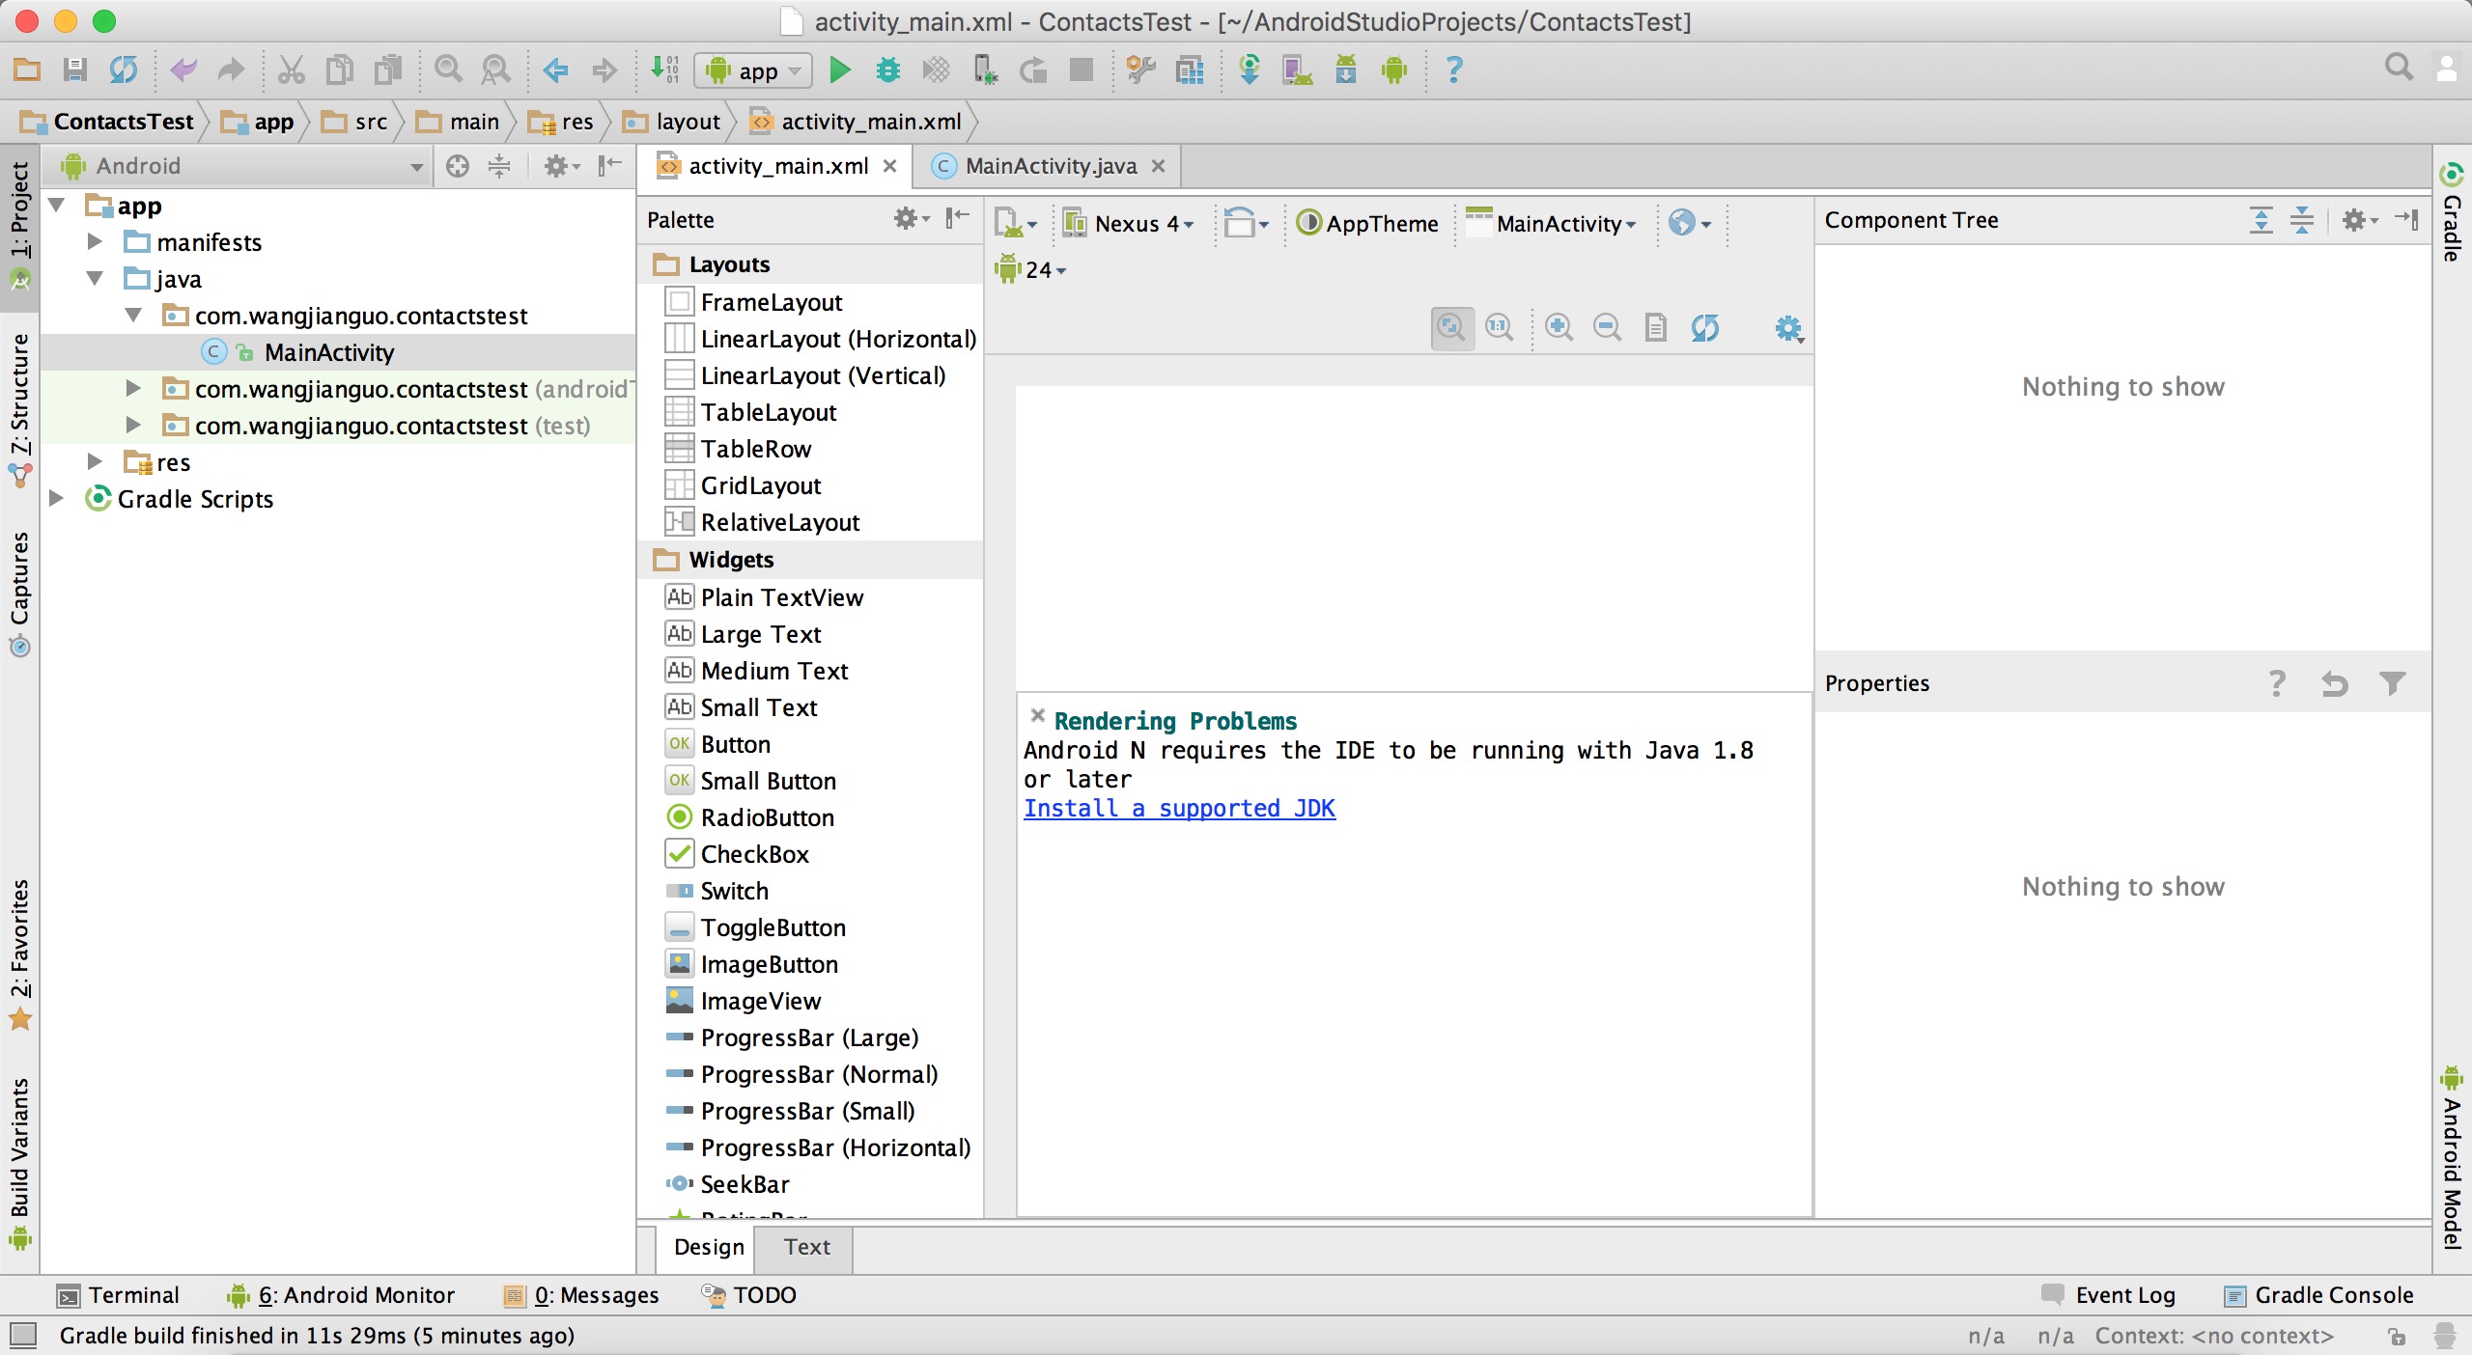
Task: Open the Nexus 4 device dropdown
Action: pos(1129,224)
